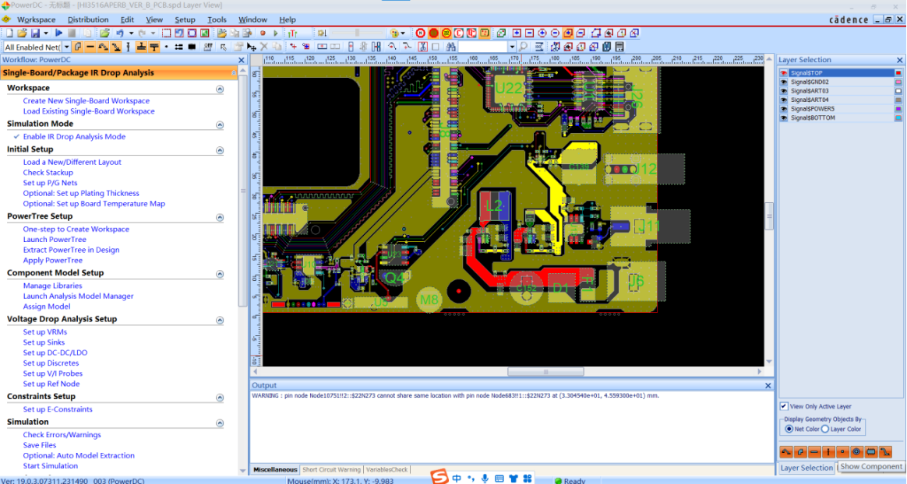Open the Tools menu
This screenshot has width=907, height=484.
(x=217, y=19)
